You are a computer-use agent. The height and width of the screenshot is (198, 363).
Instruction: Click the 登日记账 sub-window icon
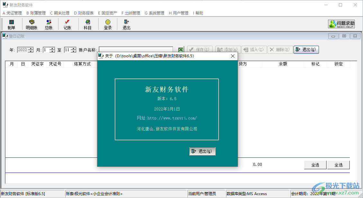pyautogui.click(x=5, y=36)
